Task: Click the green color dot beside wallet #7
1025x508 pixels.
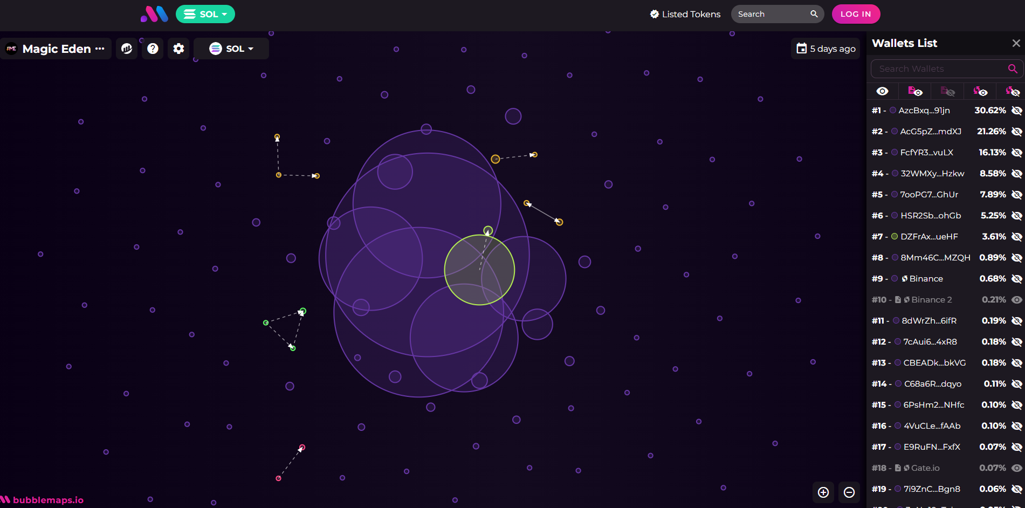Action: (893, 236)
